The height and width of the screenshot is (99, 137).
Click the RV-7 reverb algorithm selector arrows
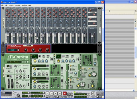point(18,50)
